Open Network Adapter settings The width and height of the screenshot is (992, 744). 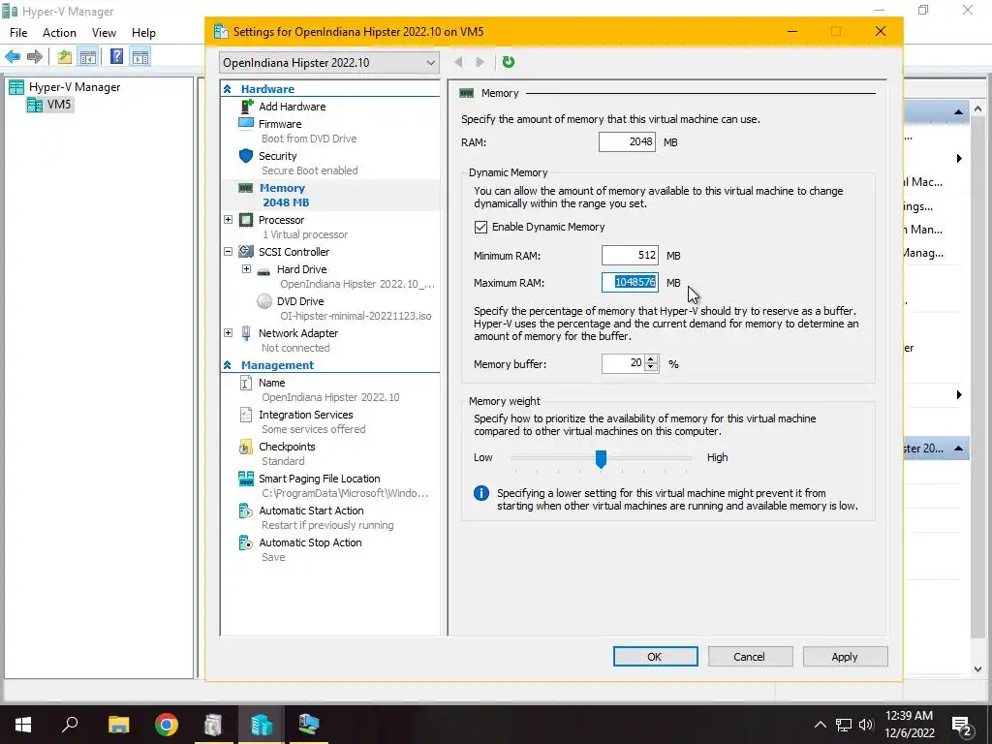[x=298, y=333]
